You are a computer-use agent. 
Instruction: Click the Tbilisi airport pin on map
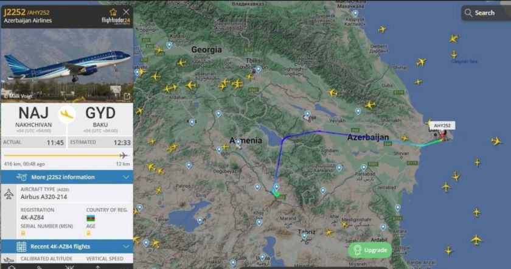coord(259,69)
